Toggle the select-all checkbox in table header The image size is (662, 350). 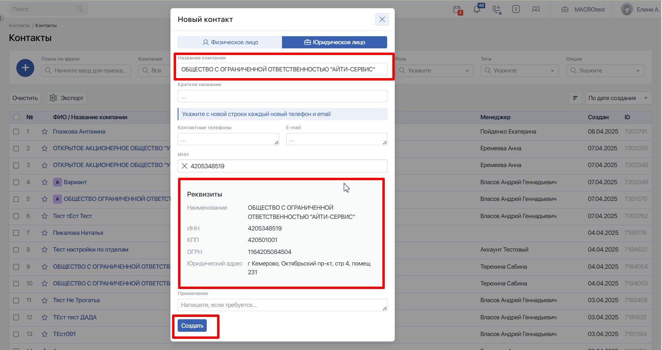coord(16,117)
